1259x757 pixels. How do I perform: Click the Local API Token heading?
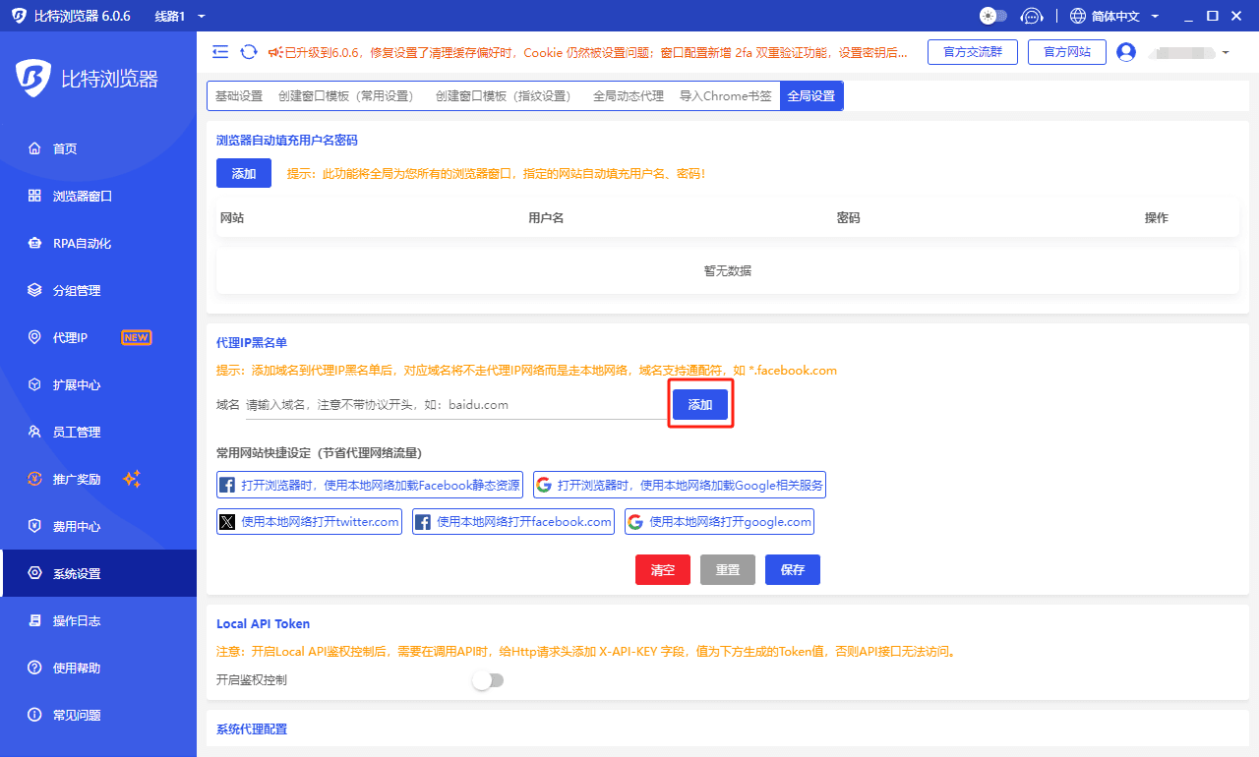click(x=263, y=623)
